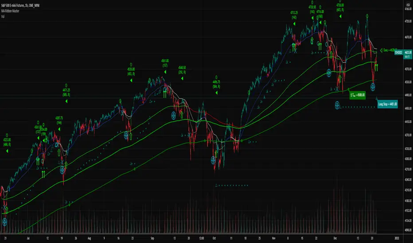Viewport: 413px width, 243px height.
Task: Click the green 4508.00 target label
Action: [358, 95]
